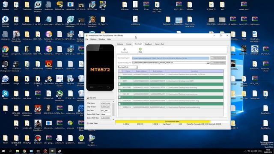
Task: Click the Chip Info panel icon
Action: tap(88, 98)
